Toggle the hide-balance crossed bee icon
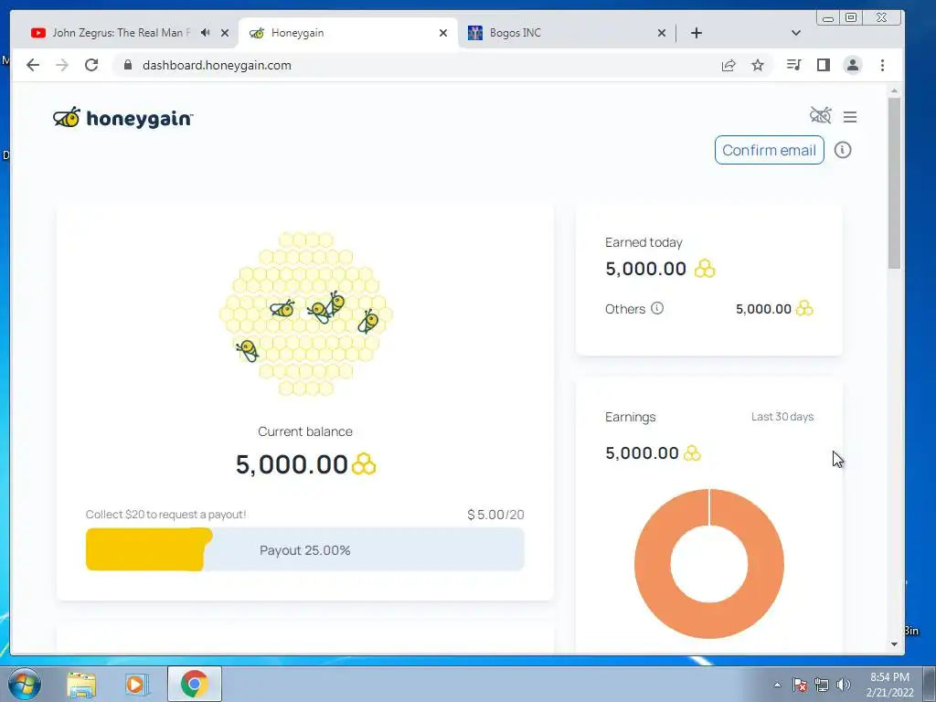 820,115
